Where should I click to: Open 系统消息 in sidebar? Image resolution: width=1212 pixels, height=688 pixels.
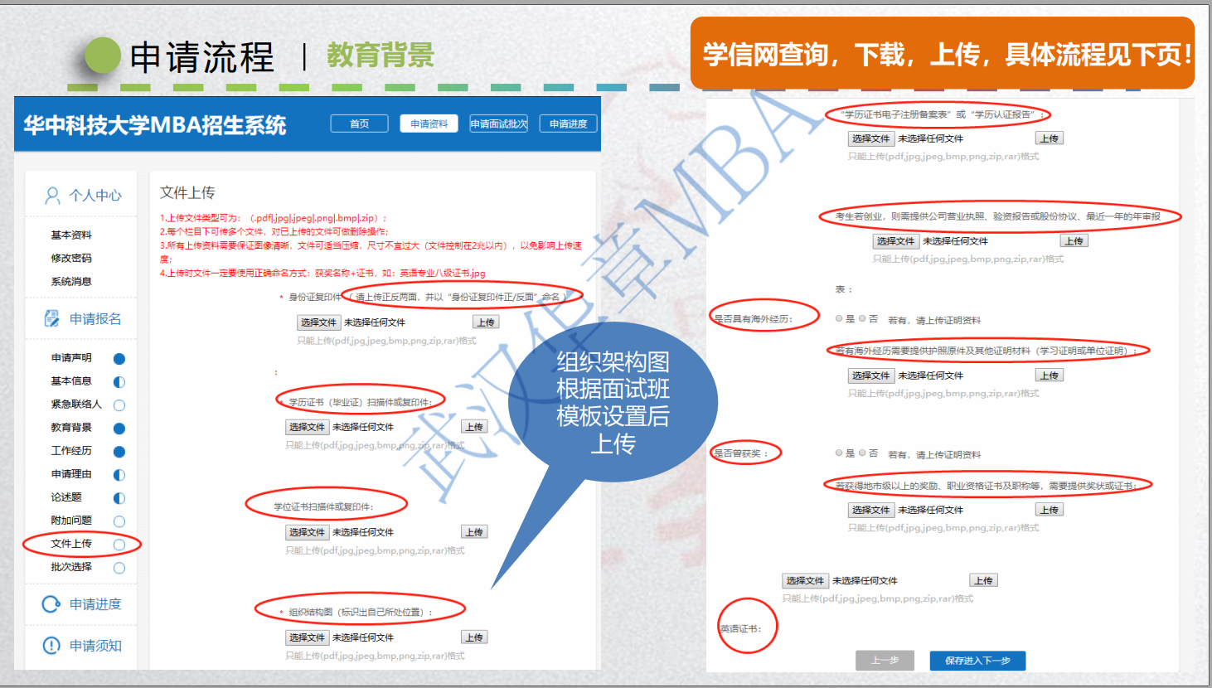tap(71, 282)
